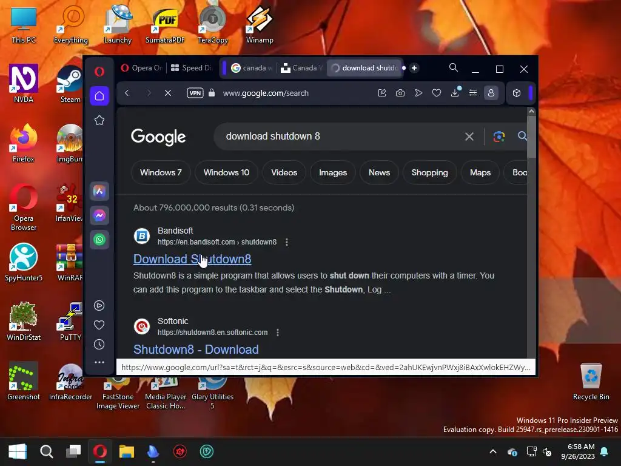Open more options for the Softonic result
Image resolution: width=621 pixels, height=466 pixels.
pos(278,333)
